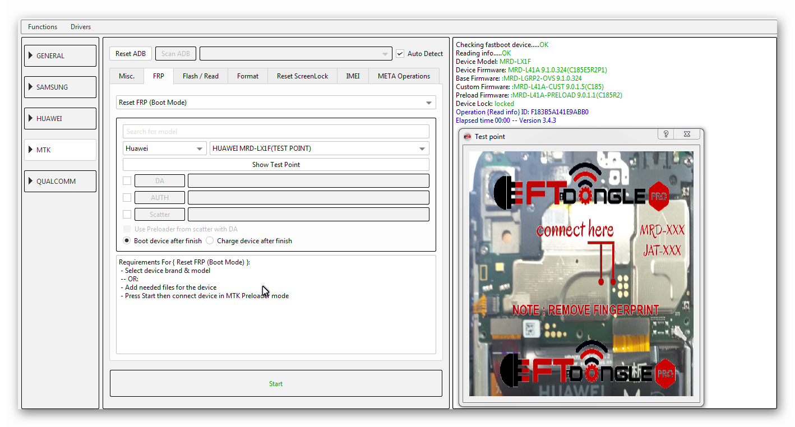Switch to the Misc. tab
This screenshot has width=795, height=427.
(127, 76)
